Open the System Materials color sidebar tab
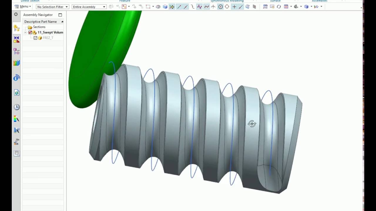Image resolution: width=376 pixels, height=211 pixels. pos(16,119)
